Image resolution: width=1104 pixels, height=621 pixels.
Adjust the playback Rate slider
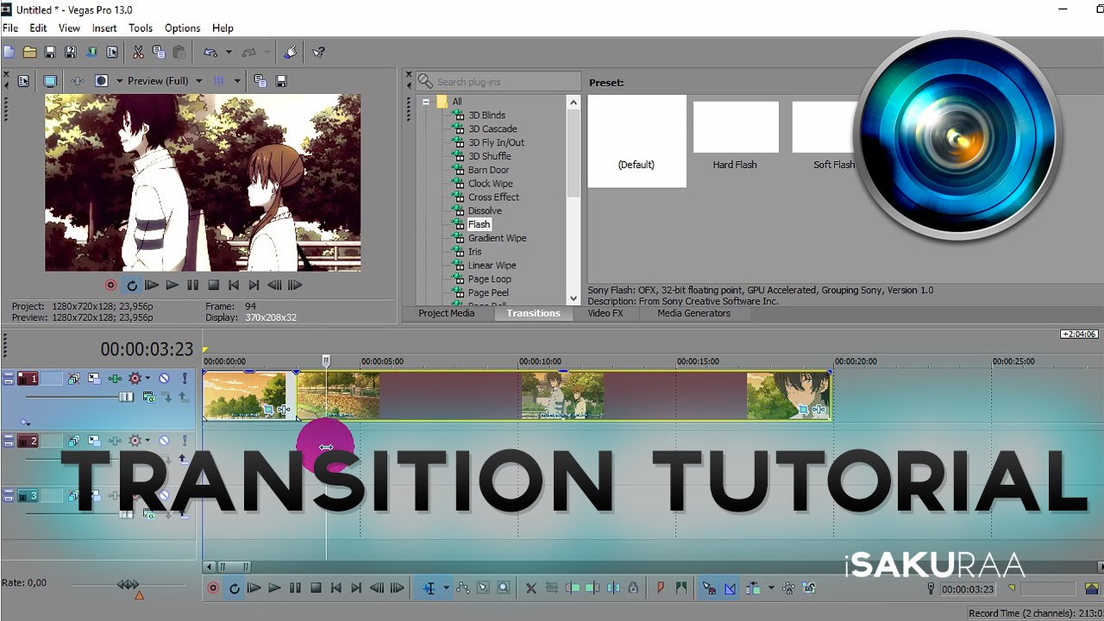128,584
